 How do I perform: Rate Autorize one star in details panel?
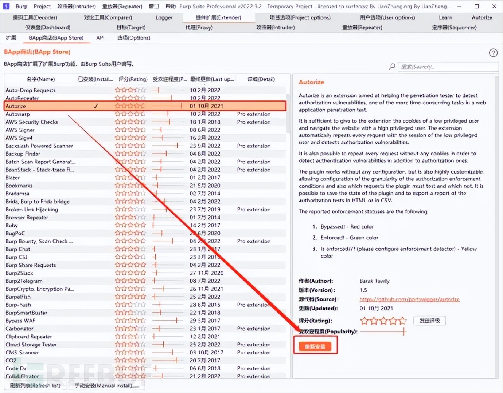(364, 321)
